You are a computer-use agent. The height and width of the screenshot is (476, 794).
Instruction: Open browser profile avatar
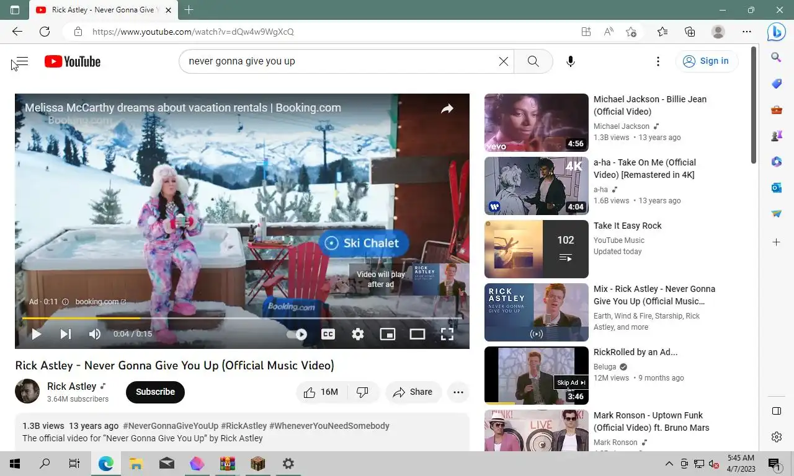coord(718,32)
